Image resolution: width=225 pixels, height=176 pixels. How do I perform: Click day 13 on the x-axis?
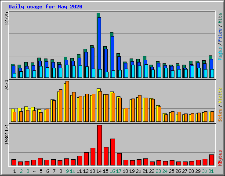pos(92,171)
